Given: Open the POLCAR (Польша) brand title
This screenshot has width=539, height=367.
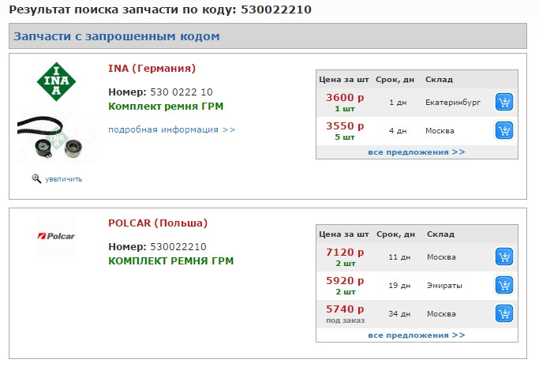Looking at the screenshot, I should (158, 223).
